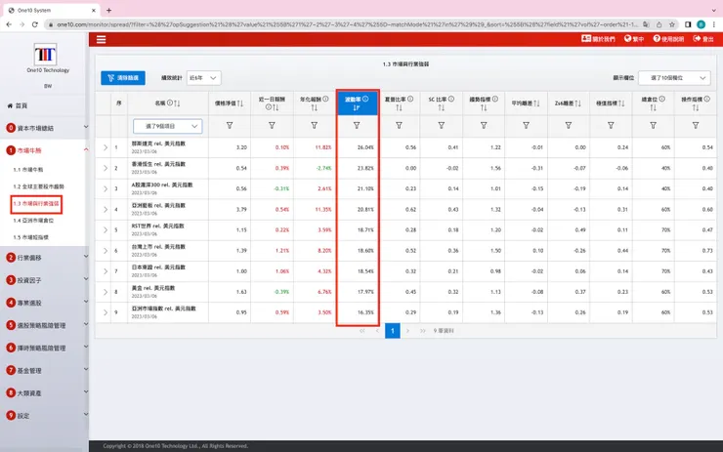
Task: Open filter funnel under 年化報酬 column
Action: (314, 125)
